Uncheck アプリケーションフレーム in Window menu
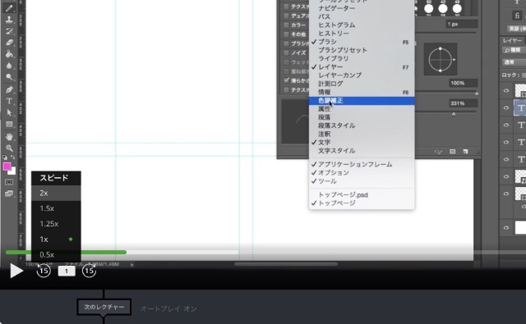This screenshot has width=526, height=324. point(362,164)
